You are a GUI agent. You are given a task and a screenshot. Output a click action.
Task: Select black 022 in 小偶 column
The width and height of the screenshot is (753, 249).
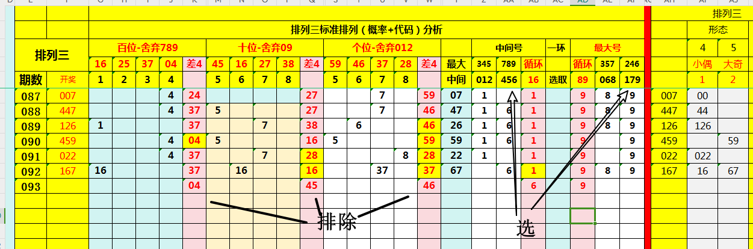[702, 156]
